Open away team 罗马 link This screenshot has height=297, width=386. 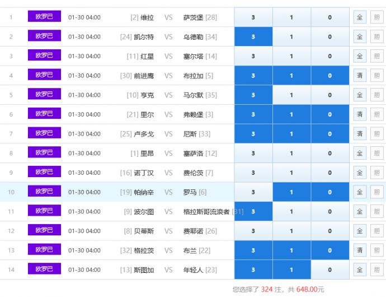pos(190,192)
